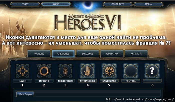Switch to the Creatures tab

pyautogui.click(x=63, y=54)
